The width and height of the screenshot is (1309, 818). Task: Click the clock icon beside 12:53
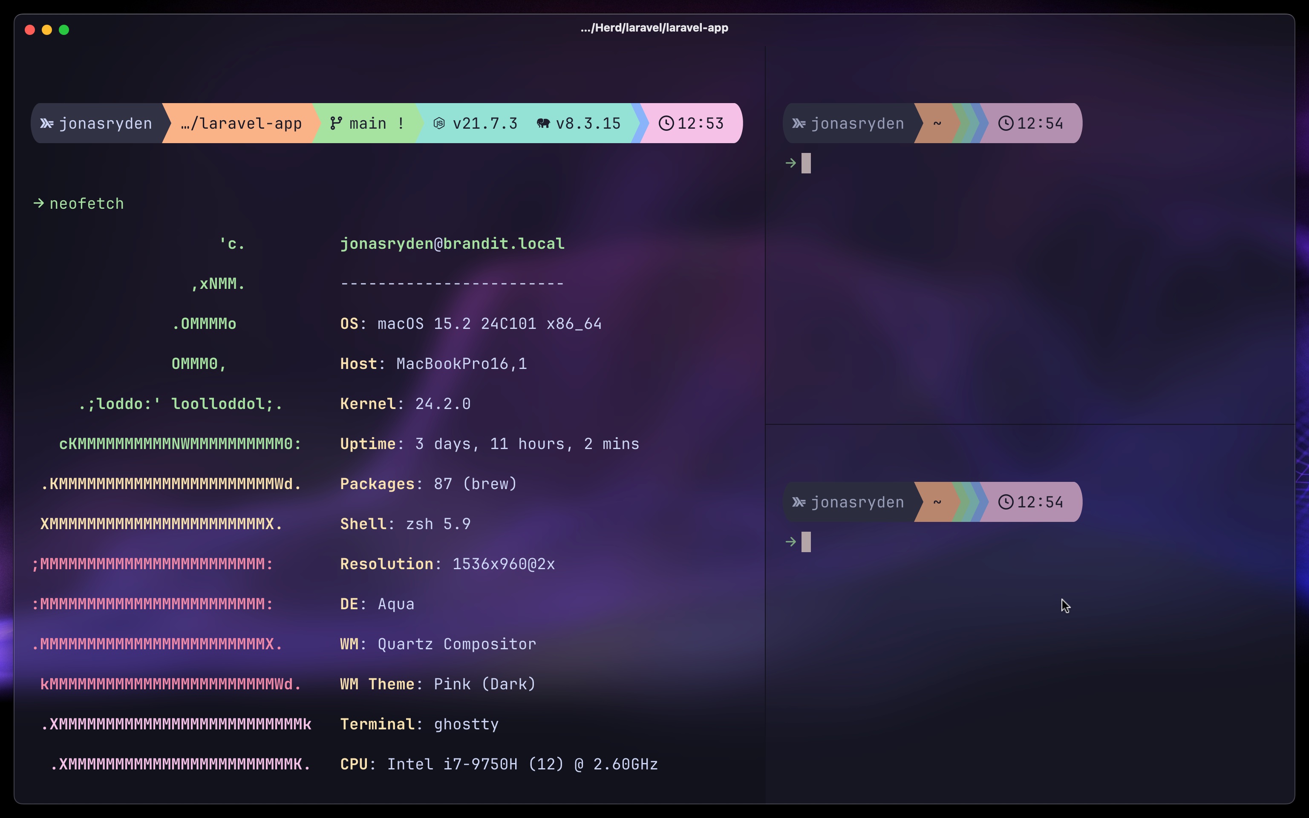pyautogui.click(x=666, y=124)
